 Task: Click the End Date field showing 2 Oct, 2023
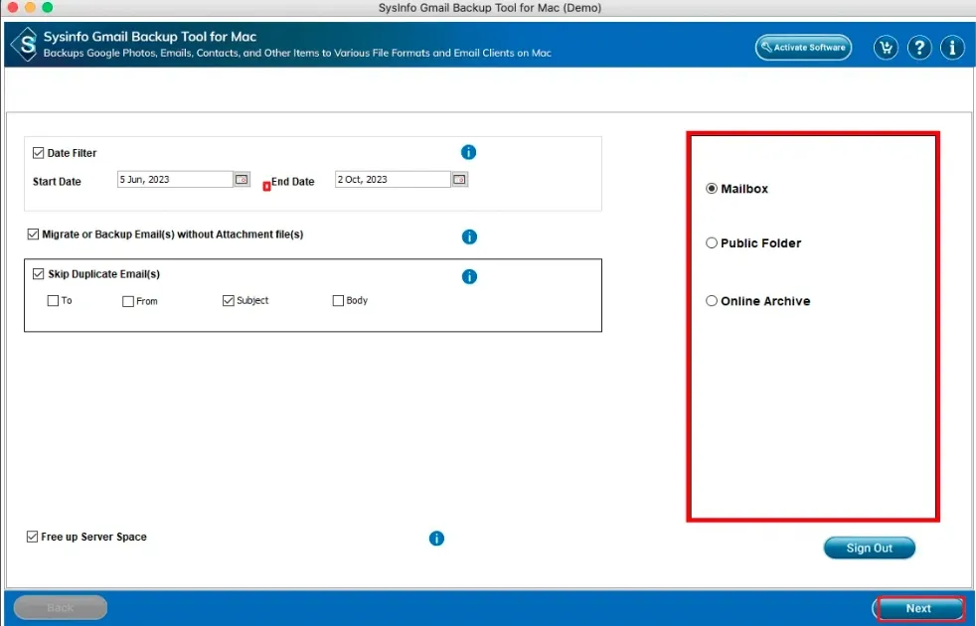click(x=393, y=179)
